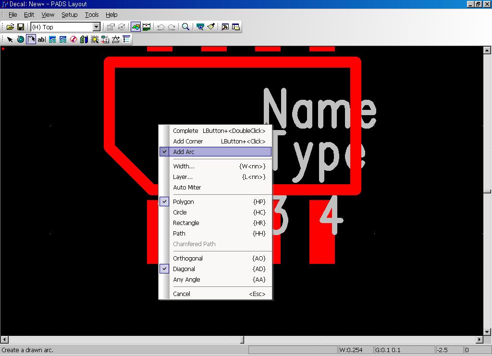The width and height of the screenshot is (492, 356).
Task: Click the 0 coordinate status field
Action: pos(478,350)
